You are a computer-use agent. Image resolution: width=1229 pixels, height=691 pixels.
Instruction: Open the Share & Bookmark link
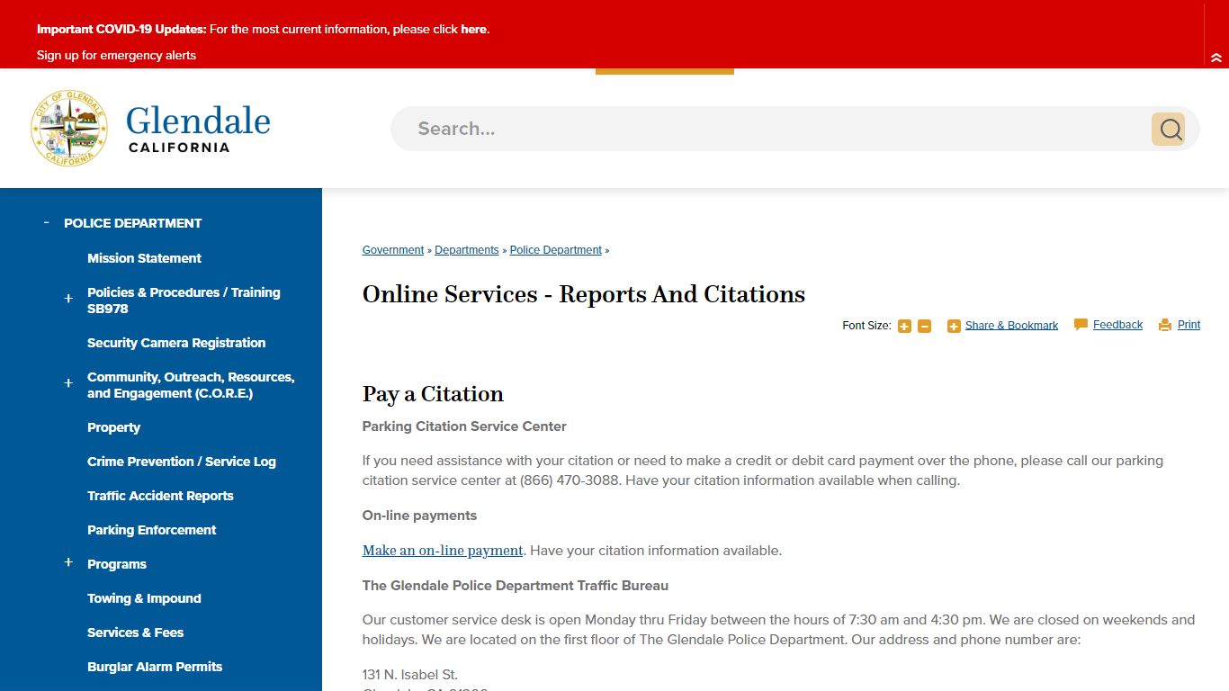1011,326
